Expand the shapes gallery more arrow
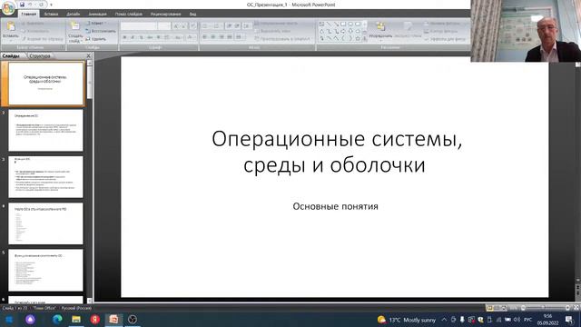The image size is (581, 327). [x=365, y=38]
